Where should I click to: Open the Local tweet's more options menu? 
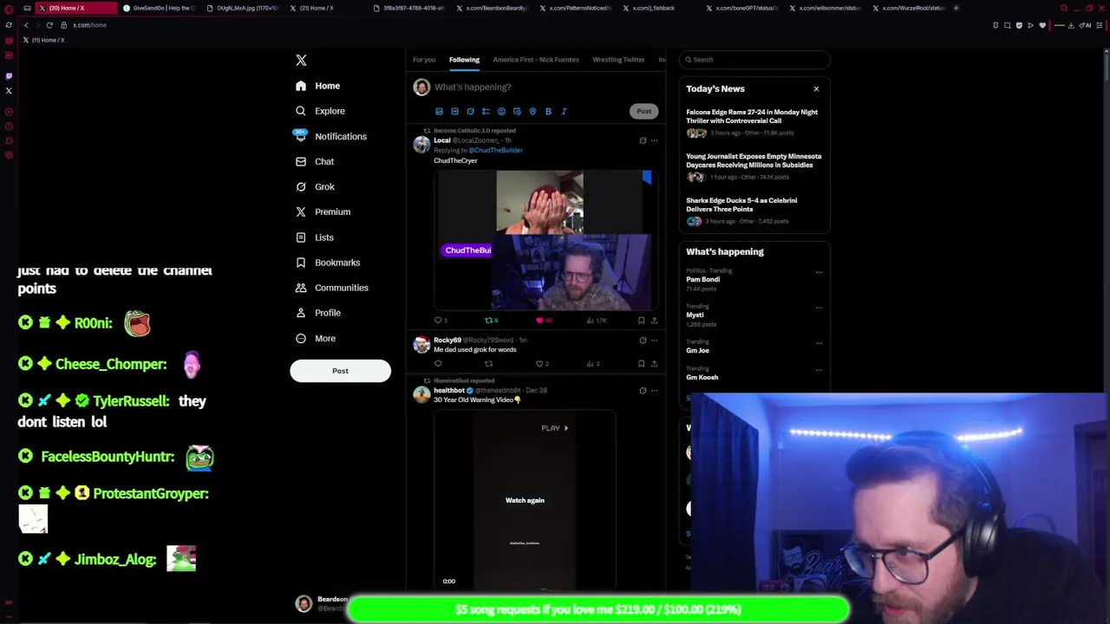[654, 140]
